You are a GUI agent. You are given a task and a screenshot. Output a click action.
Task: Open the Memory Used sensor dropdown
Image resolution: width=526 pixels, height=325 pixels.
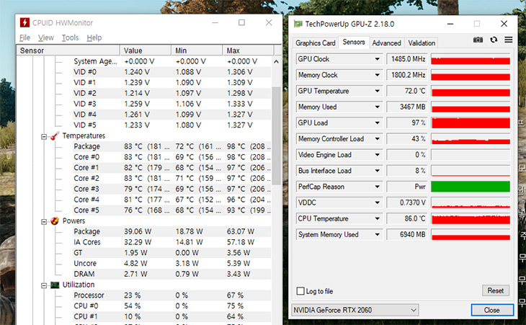pos(377,107)
